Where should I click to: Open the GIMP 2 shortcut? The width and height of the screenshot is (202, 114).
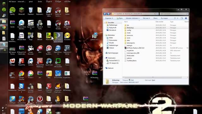[x=12, y=74]
